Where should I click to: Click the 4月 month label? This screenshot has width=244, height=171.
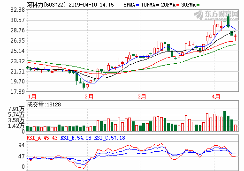point(216,97)
